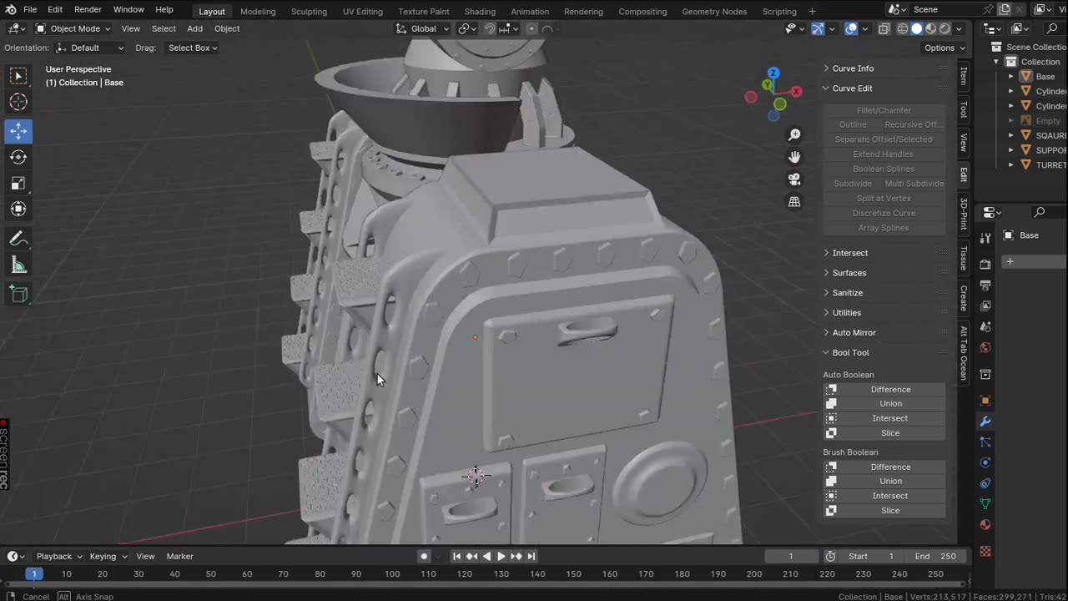Viewport: 1068px width, 601px height.
Task: Open the Render properties tab icon
Action: 985,265
